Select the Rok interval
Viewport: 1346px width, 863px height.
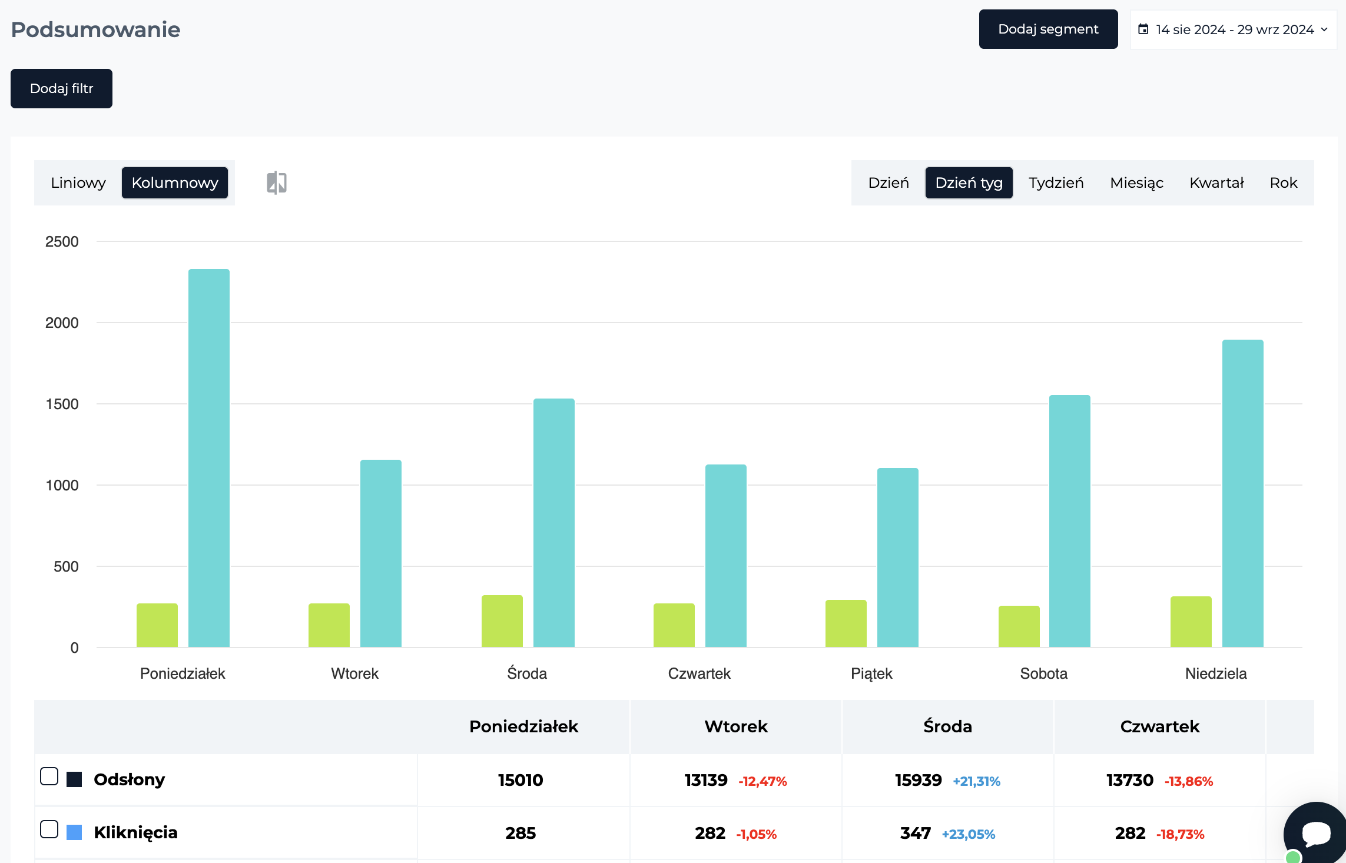1284,182
